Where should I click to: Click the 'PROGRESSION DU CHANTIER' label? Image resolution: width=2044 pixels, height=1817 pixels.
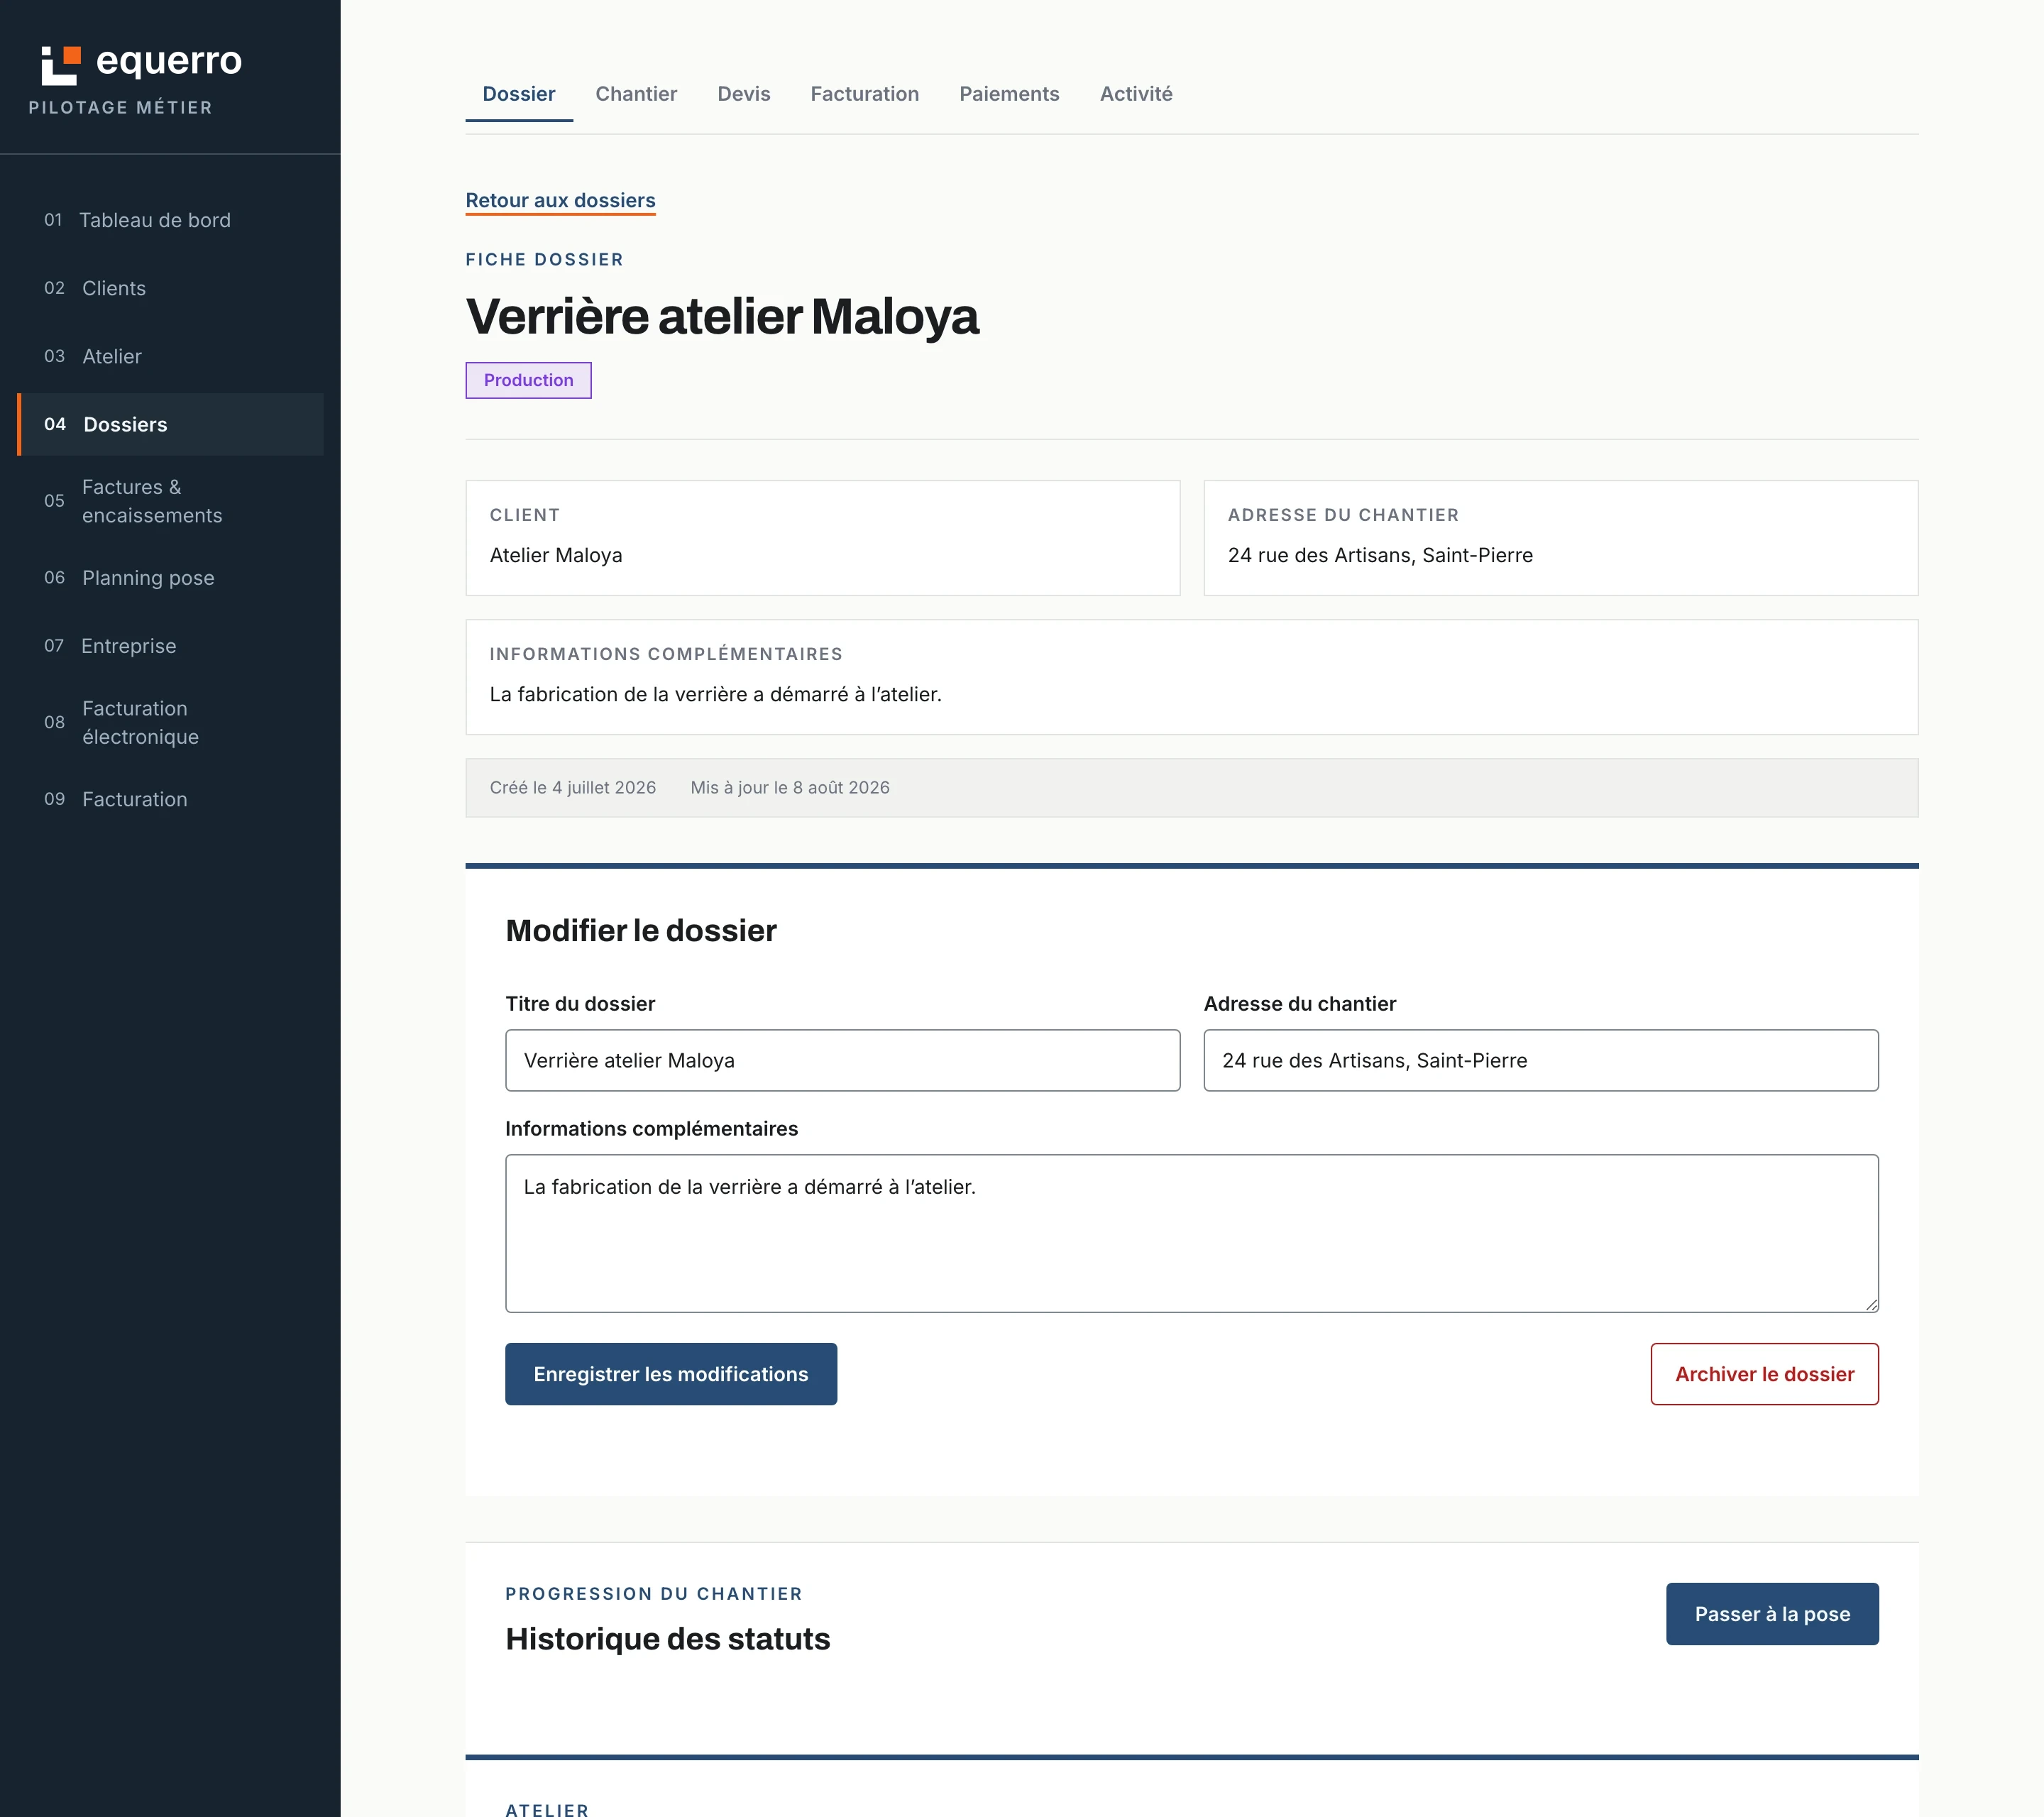pos(654,1594)
